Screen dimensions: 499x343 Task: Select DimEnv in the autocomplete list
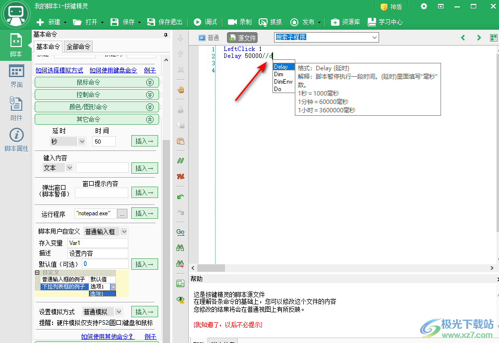tap(283, 82)
